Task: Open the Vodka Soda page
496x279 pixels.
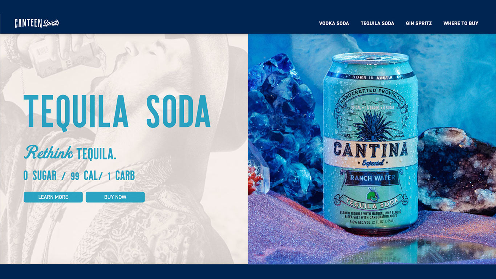Action: tap(334, 23)
